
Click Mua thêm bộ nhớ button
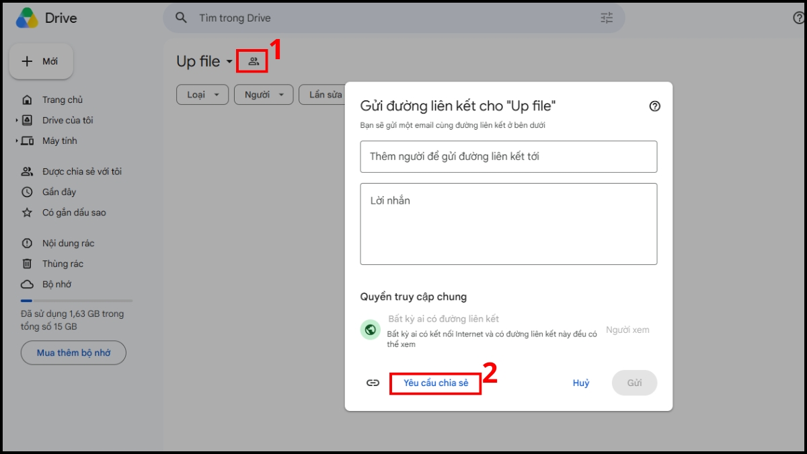tap(73, 352)
